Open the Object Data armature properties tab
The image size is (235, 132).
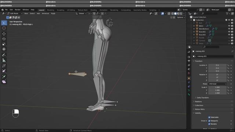(x=189, y=91)
